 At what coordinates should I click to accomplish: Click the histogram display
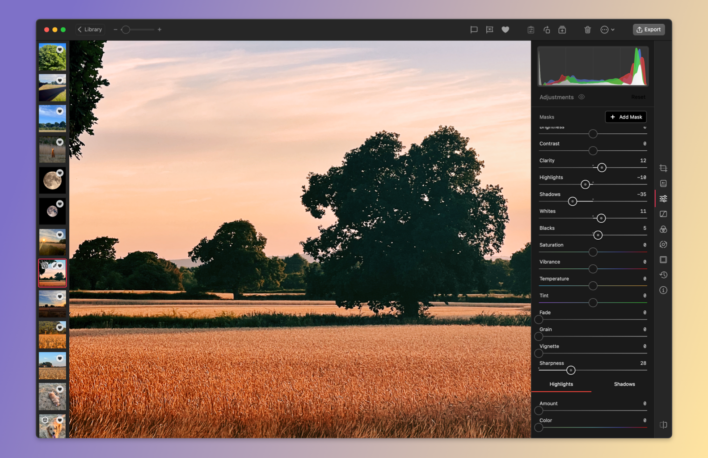[x=593, y=66]
